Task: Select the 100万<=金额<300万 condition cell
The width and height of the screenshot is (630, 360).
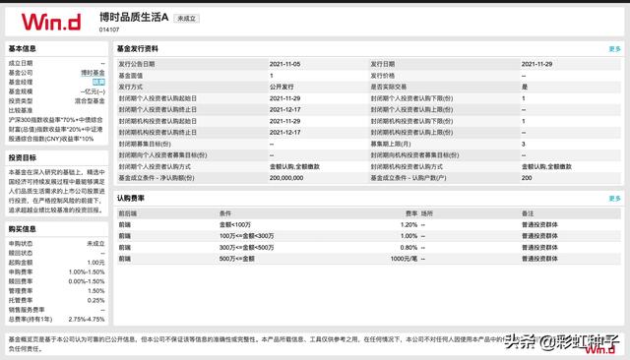Action: click(247, 236)
